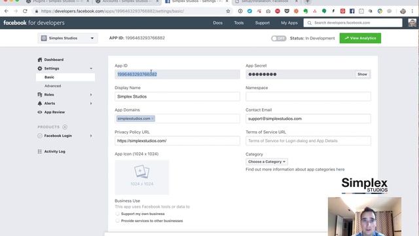Click the Facebook extension icon in toolbar
The height and width of the screenshot is (236, 419).
coord(352,11)
